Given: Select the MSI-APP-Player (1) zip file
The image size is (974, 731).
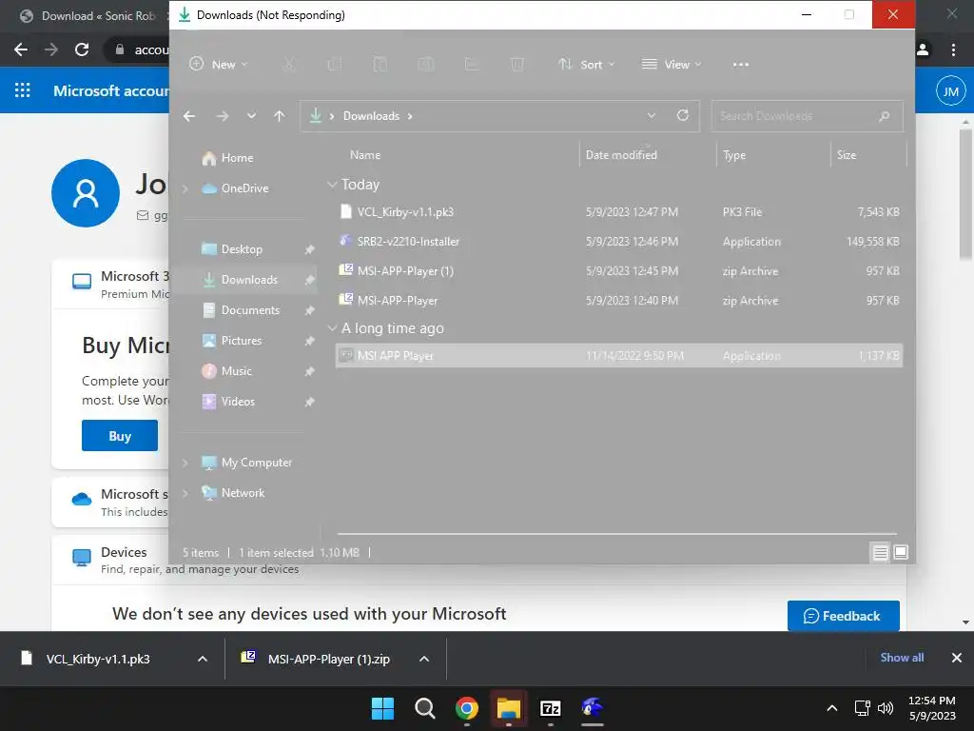Looking at the screenshot, I should pos(618,271).
